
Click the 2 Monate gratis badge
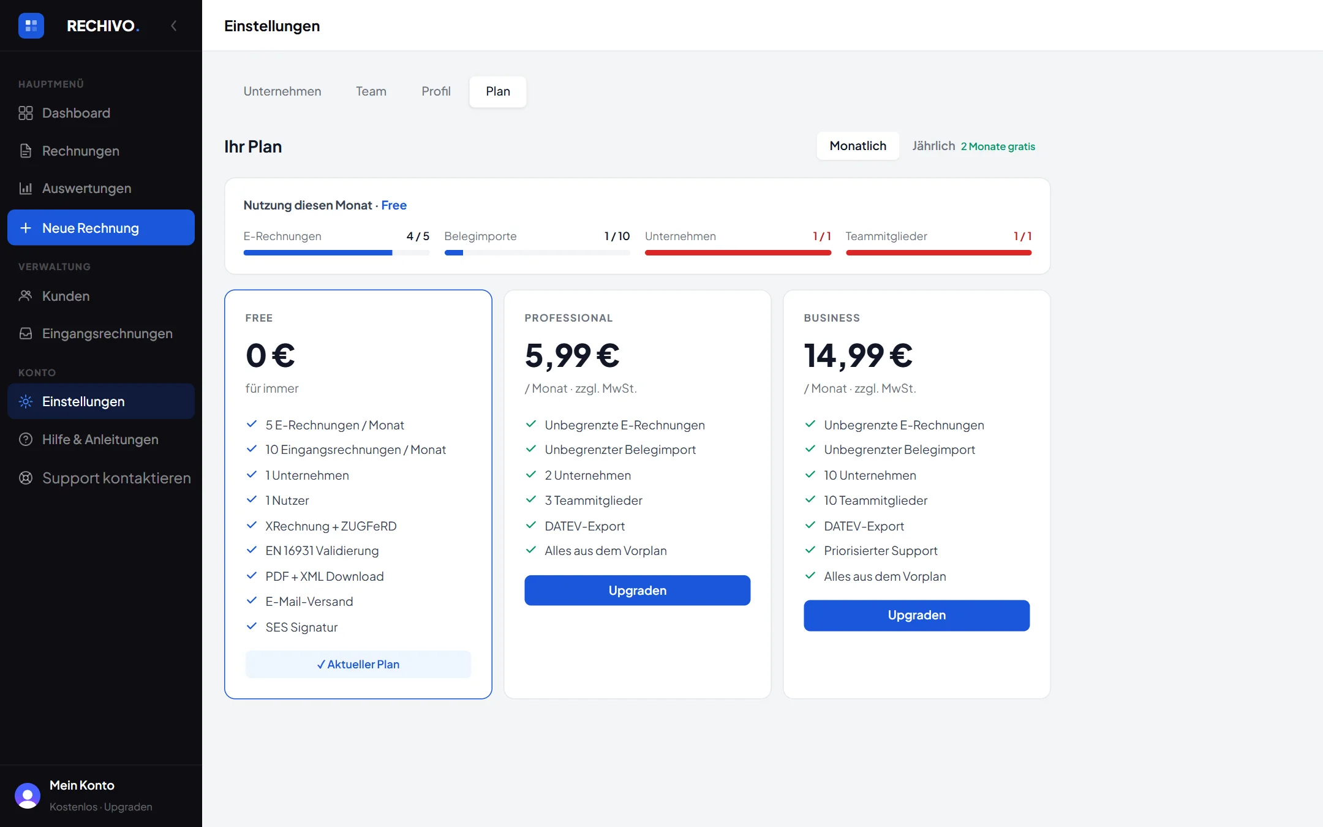(998, 146)
